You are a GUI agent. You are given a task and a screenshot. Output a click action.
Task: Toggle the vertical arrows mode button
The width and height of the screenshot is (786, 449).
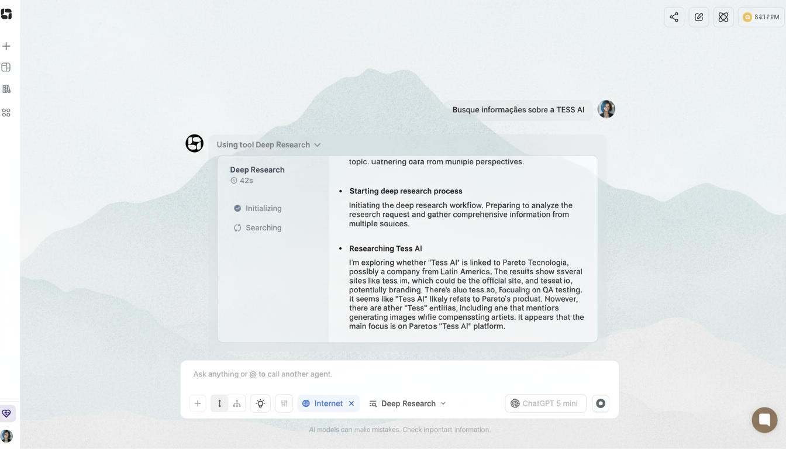pyautogui.click(x=219, y=403)
